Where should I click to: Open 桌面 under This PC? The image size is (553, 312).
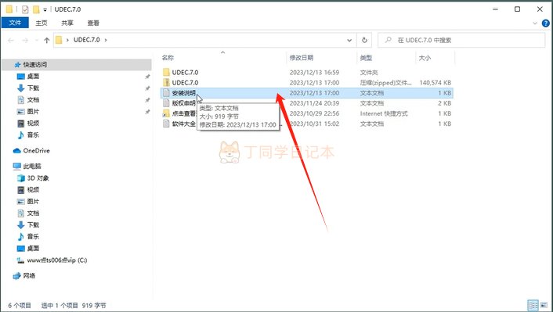tap(33, 248)
